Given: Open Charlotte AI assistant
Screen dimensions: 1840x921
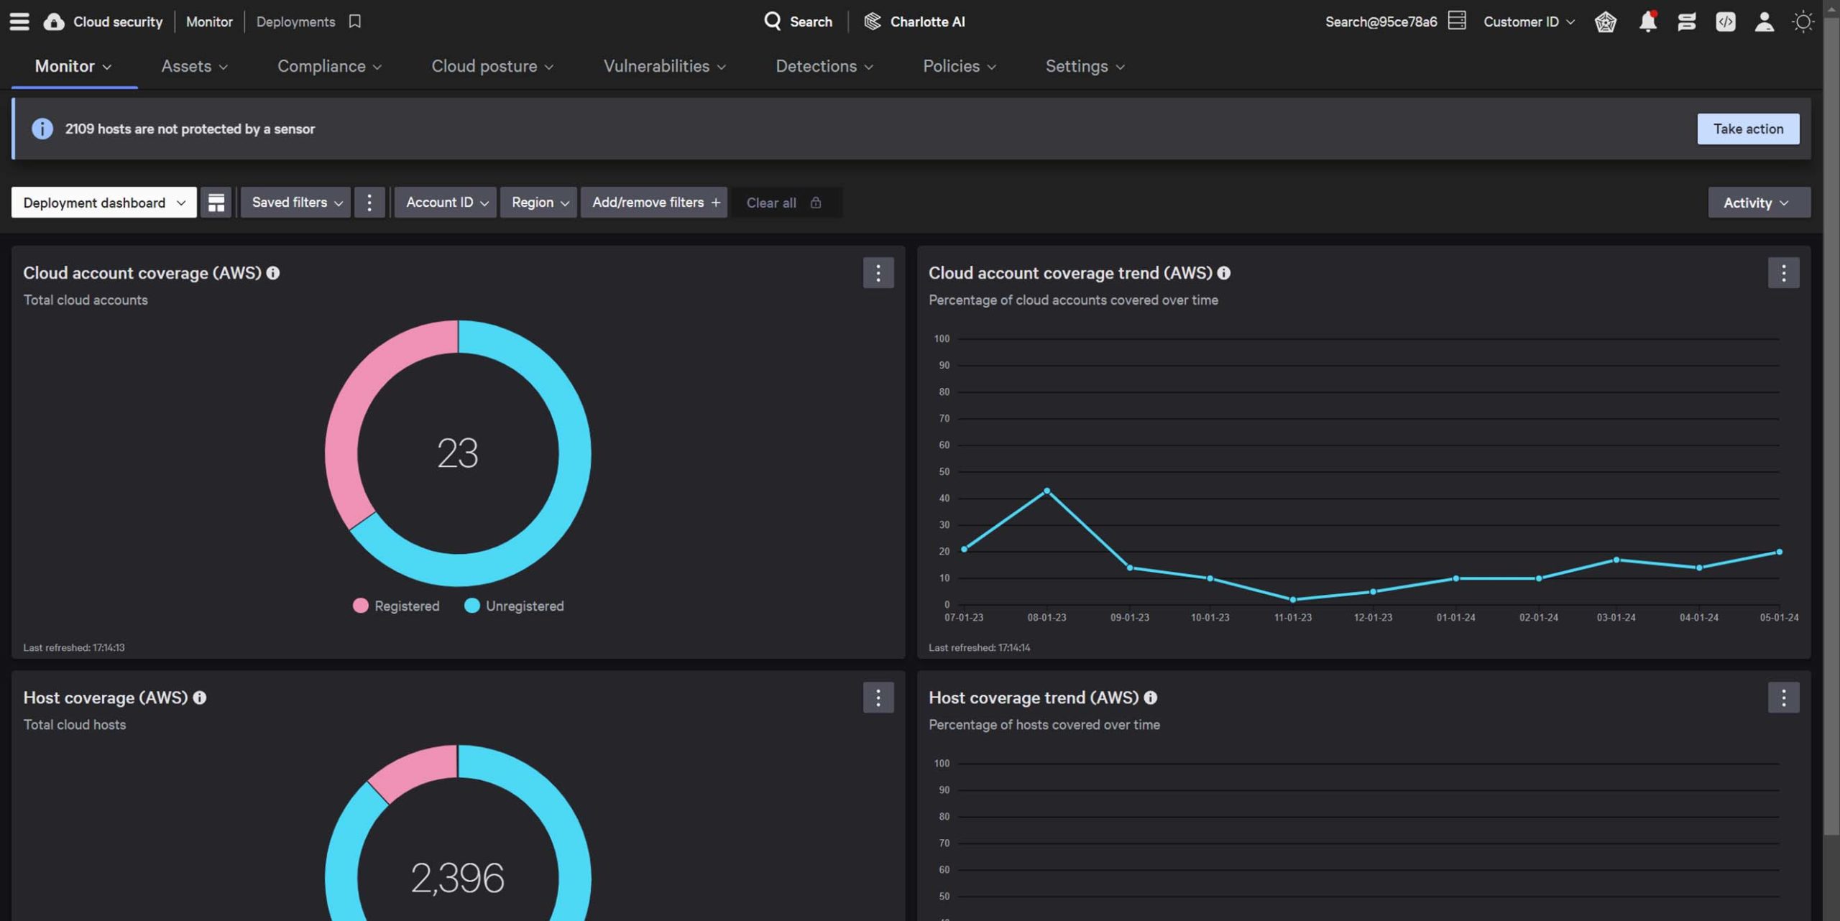Looking at the screenshot, I should pos(914,22).
